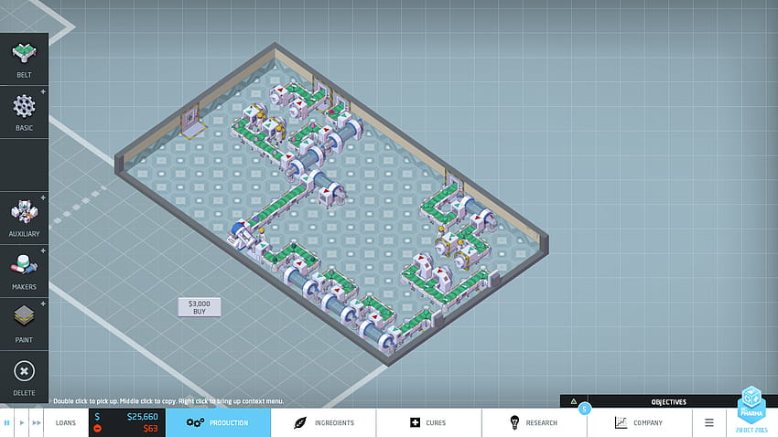This screenshot has width=778, height=437.
Task: Switch to the Company tab
Action: tap(639, 422)
